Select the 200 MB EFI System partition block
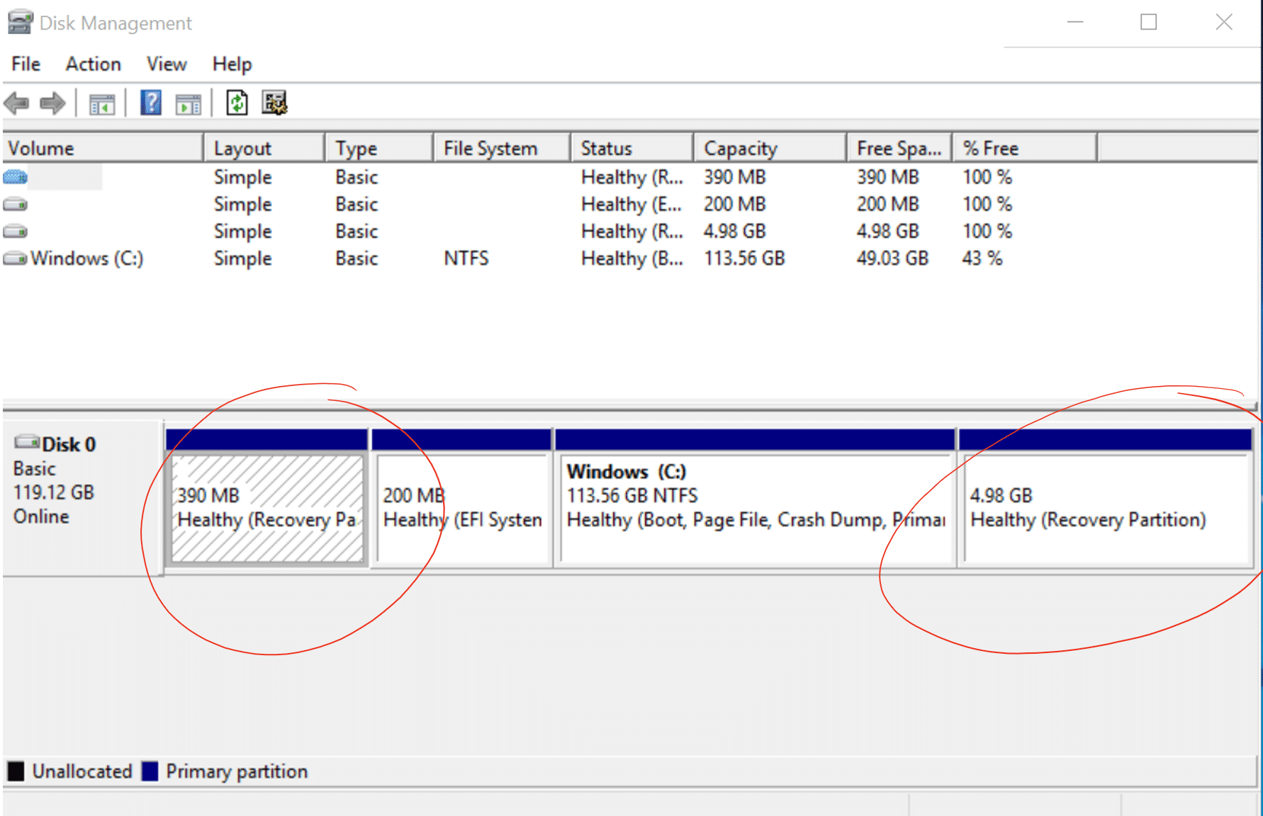Image resolution: width=1263 pixels, height=816 pixels. (x=461, y=498)
